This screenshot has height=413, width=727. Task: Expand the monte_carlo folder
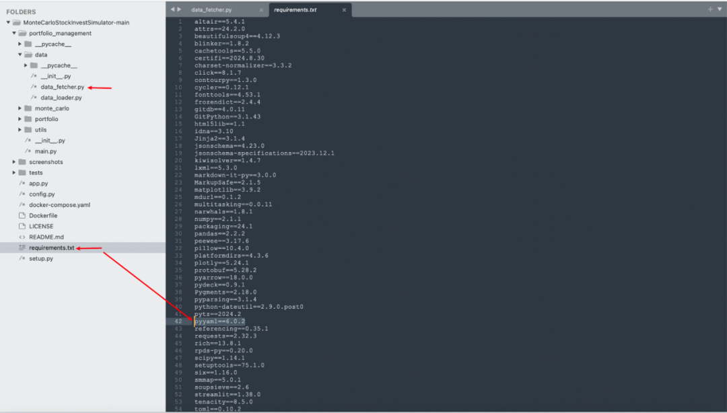click(x=20, y=108)
